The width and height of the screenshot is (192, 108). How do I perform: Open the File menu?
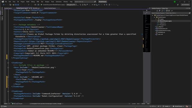tap(6, 2)
